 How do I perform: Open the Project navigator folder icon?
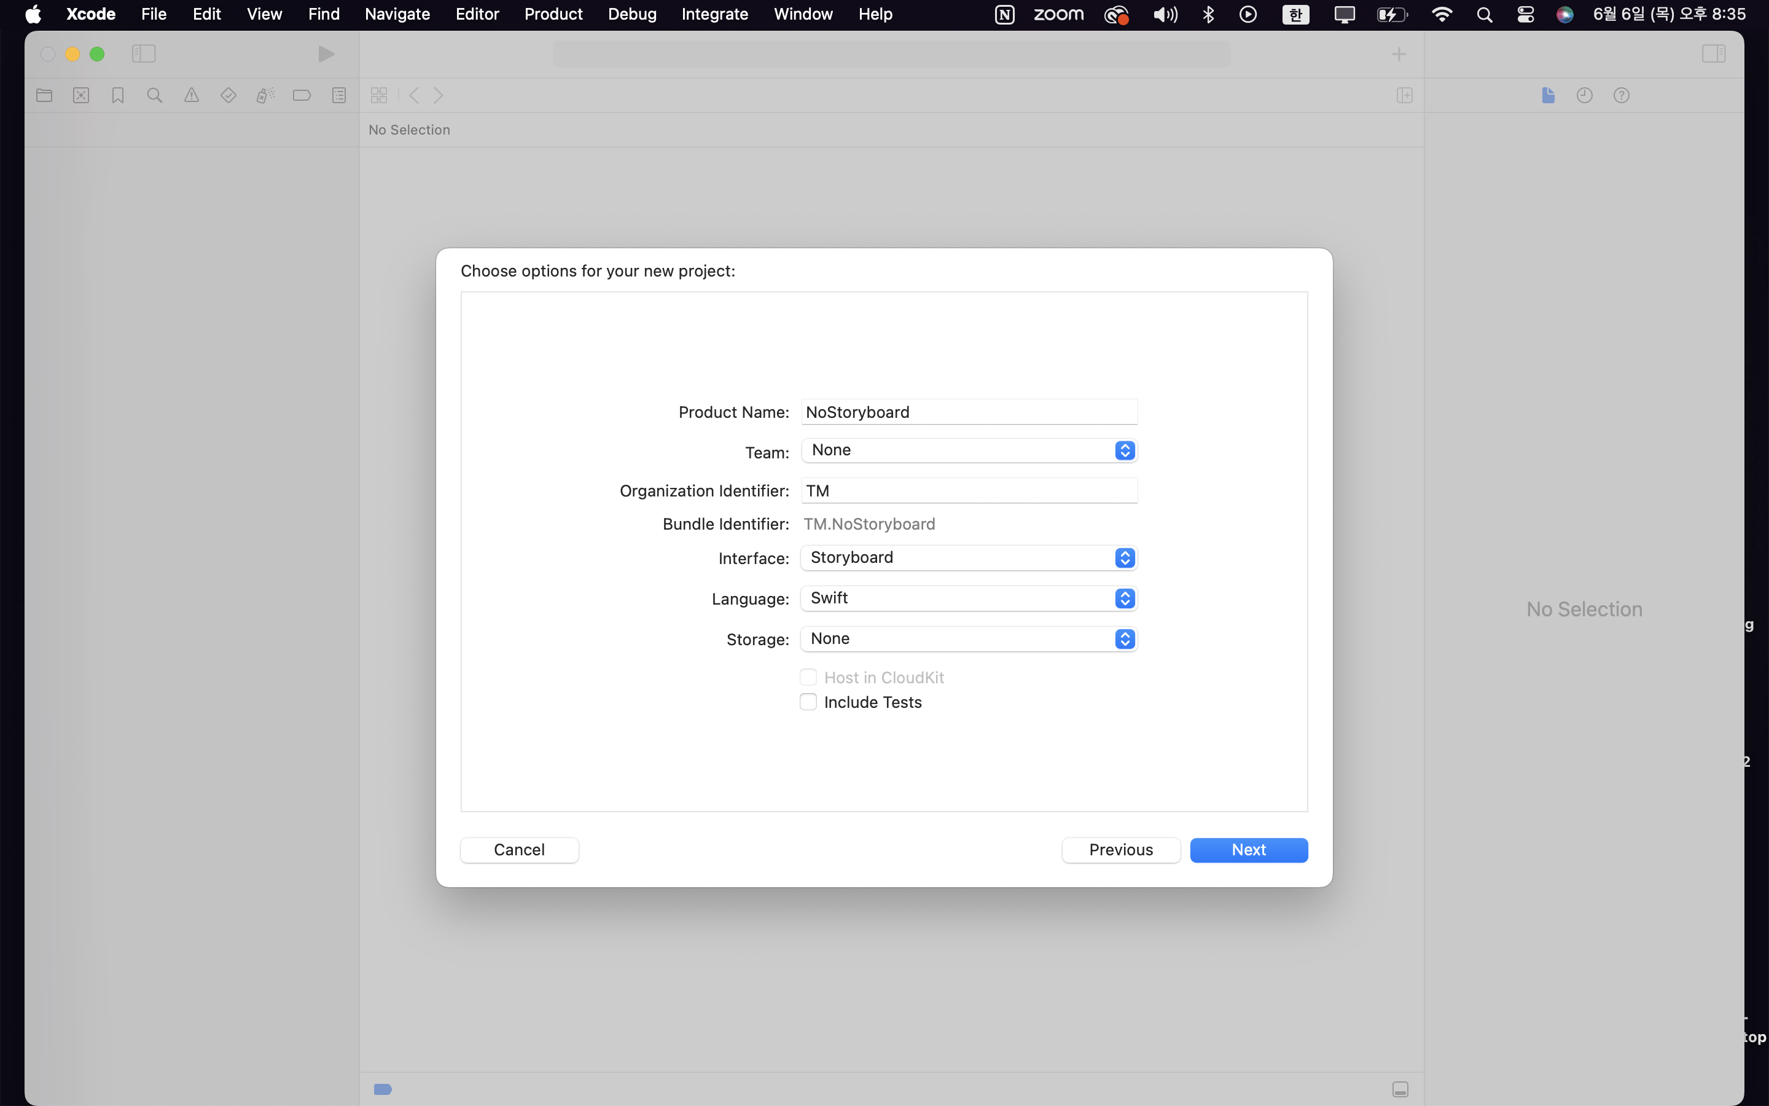(44, 95)
